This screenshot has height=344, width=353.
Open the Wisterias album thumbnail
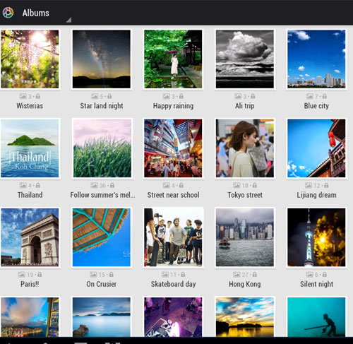point(30,59)
